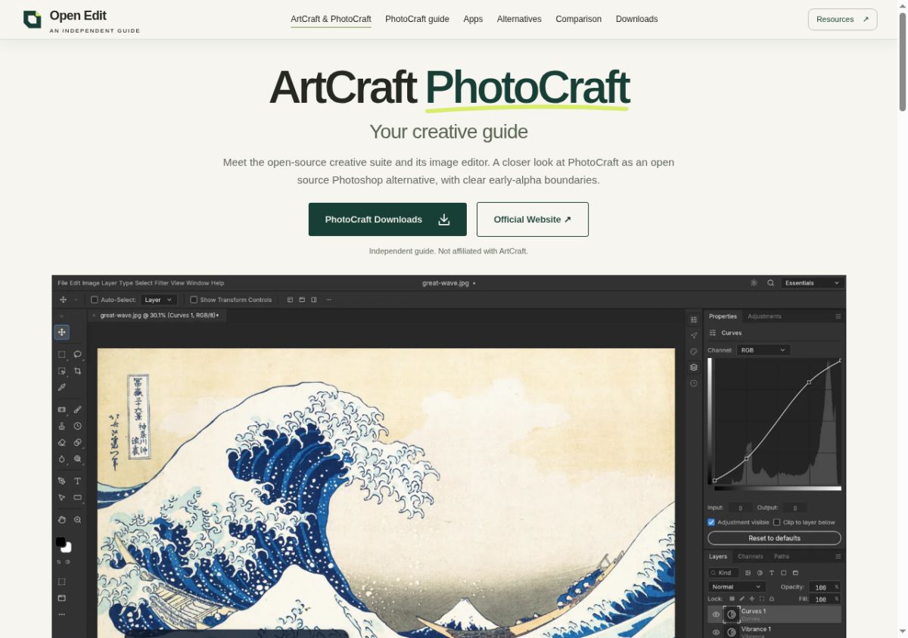Open the color palette icon in side strip
Screen dimensions: 908x638
694,351
